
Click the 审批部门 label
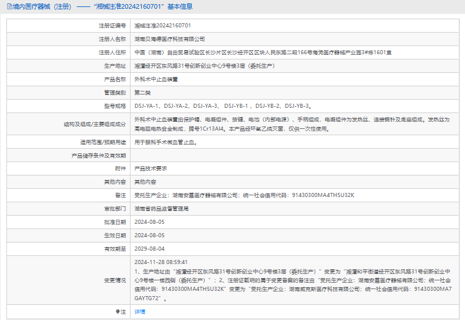tap(115, 209)
